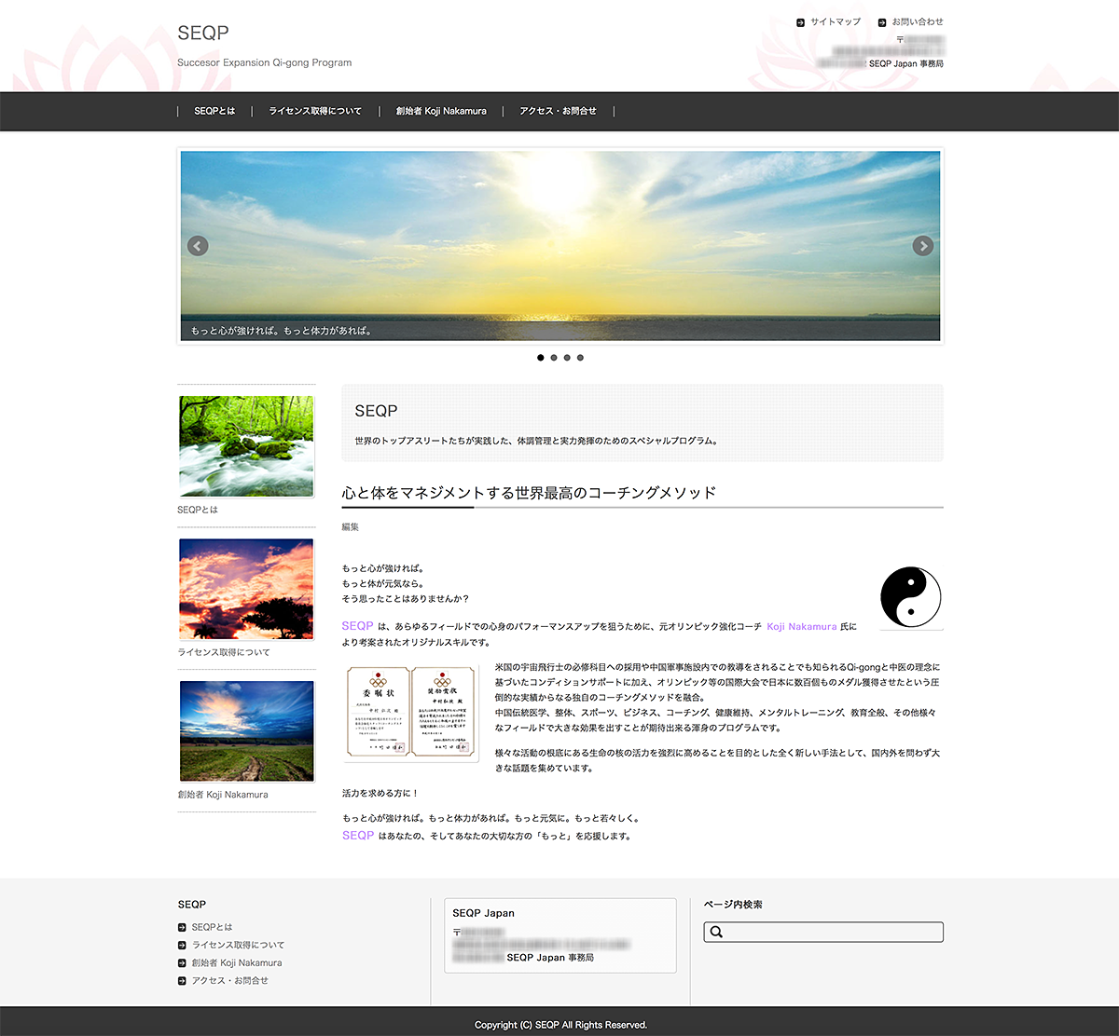Go to 創始者 Koji Nakamura in the navigation bar
Screen dimensions: 1119x1036
(441, 111)
